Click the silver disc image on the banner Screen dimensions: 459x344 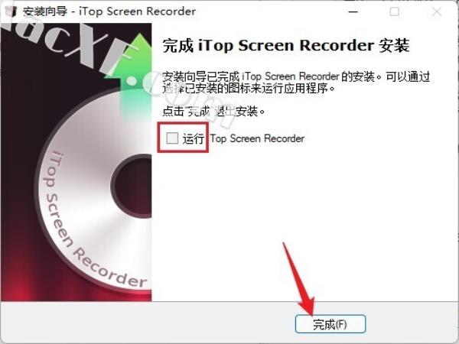(96, 193)
